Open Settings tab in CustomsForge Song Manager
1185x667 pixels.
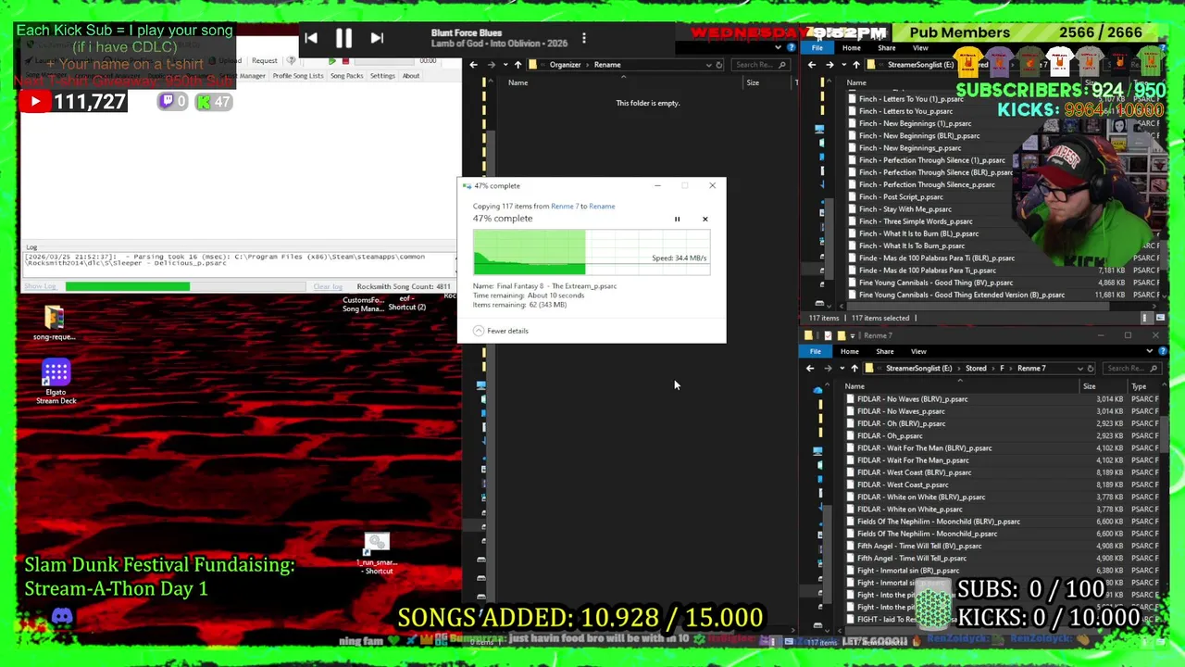(382, 76)
